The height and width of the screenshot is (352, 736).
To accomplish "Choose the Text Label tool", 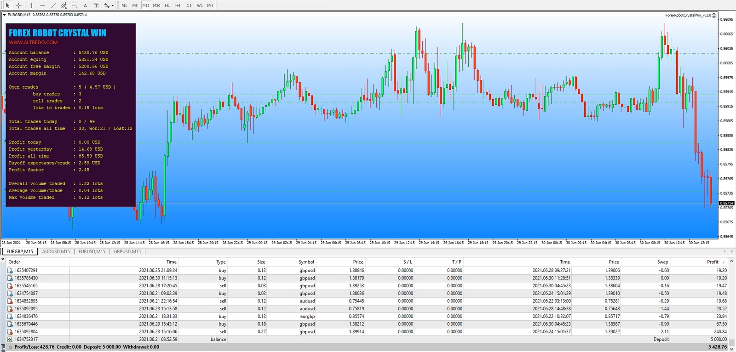I will pyautogui.click(x=96, y=6).
